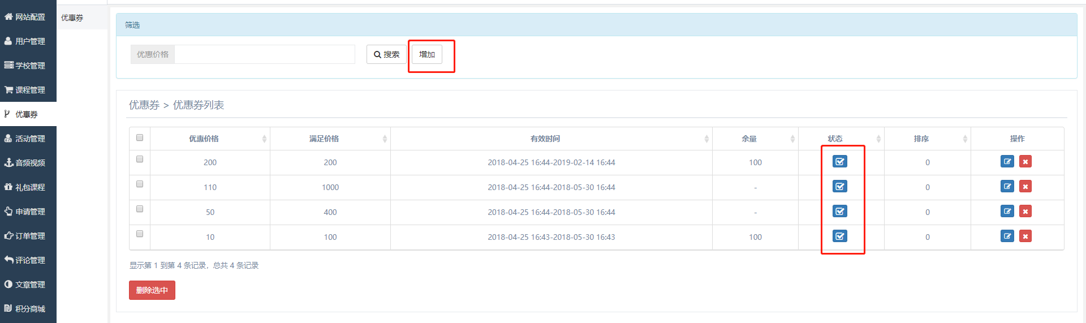Viewport: 1086px width, 323px height.
Task: Click the 操作 column header
Action: click(1017, 139)
